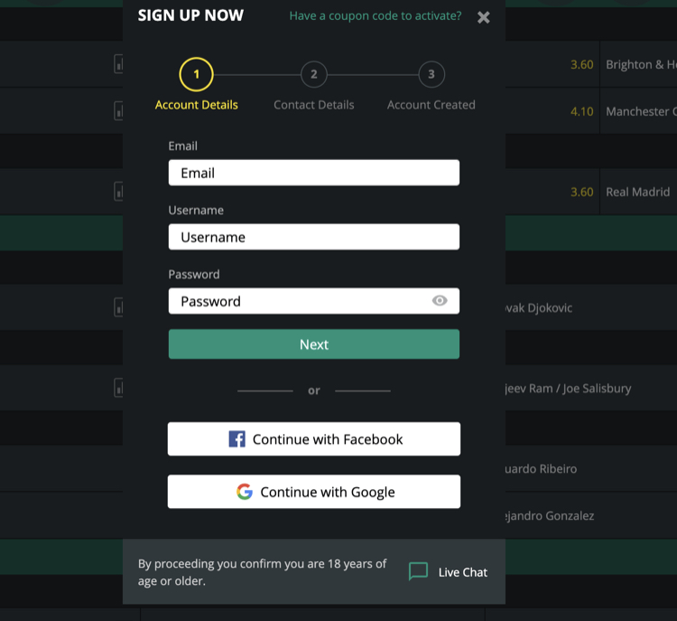This screenshot has height=621, width=677.
Task: Select 3.60 odds for Real Madrid
Action: [582, 192]
